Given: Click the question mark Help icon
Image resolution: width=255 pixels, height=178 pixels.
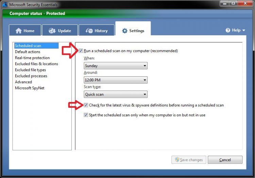Looking at the screenshot, I should point(228,30).
